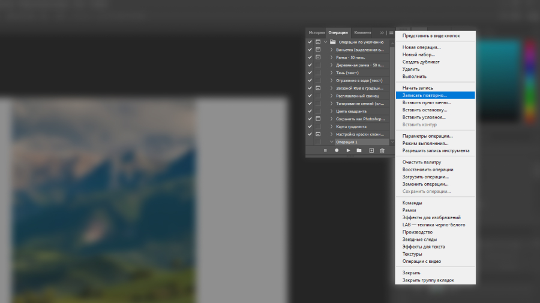The height and width of the screenshot is (303, 540).
Task: Collapse the Операции по умолчанию set
Action: (326, 42)
